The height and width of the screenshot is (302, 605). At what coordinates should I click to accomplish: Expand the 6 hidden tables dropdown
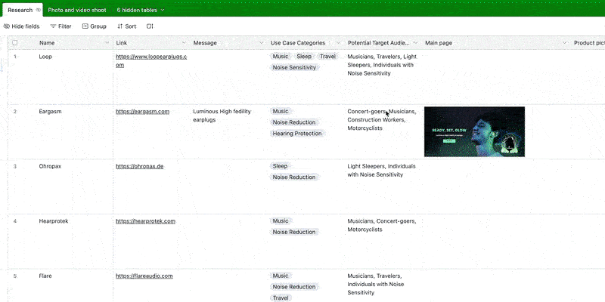[141, 10]
